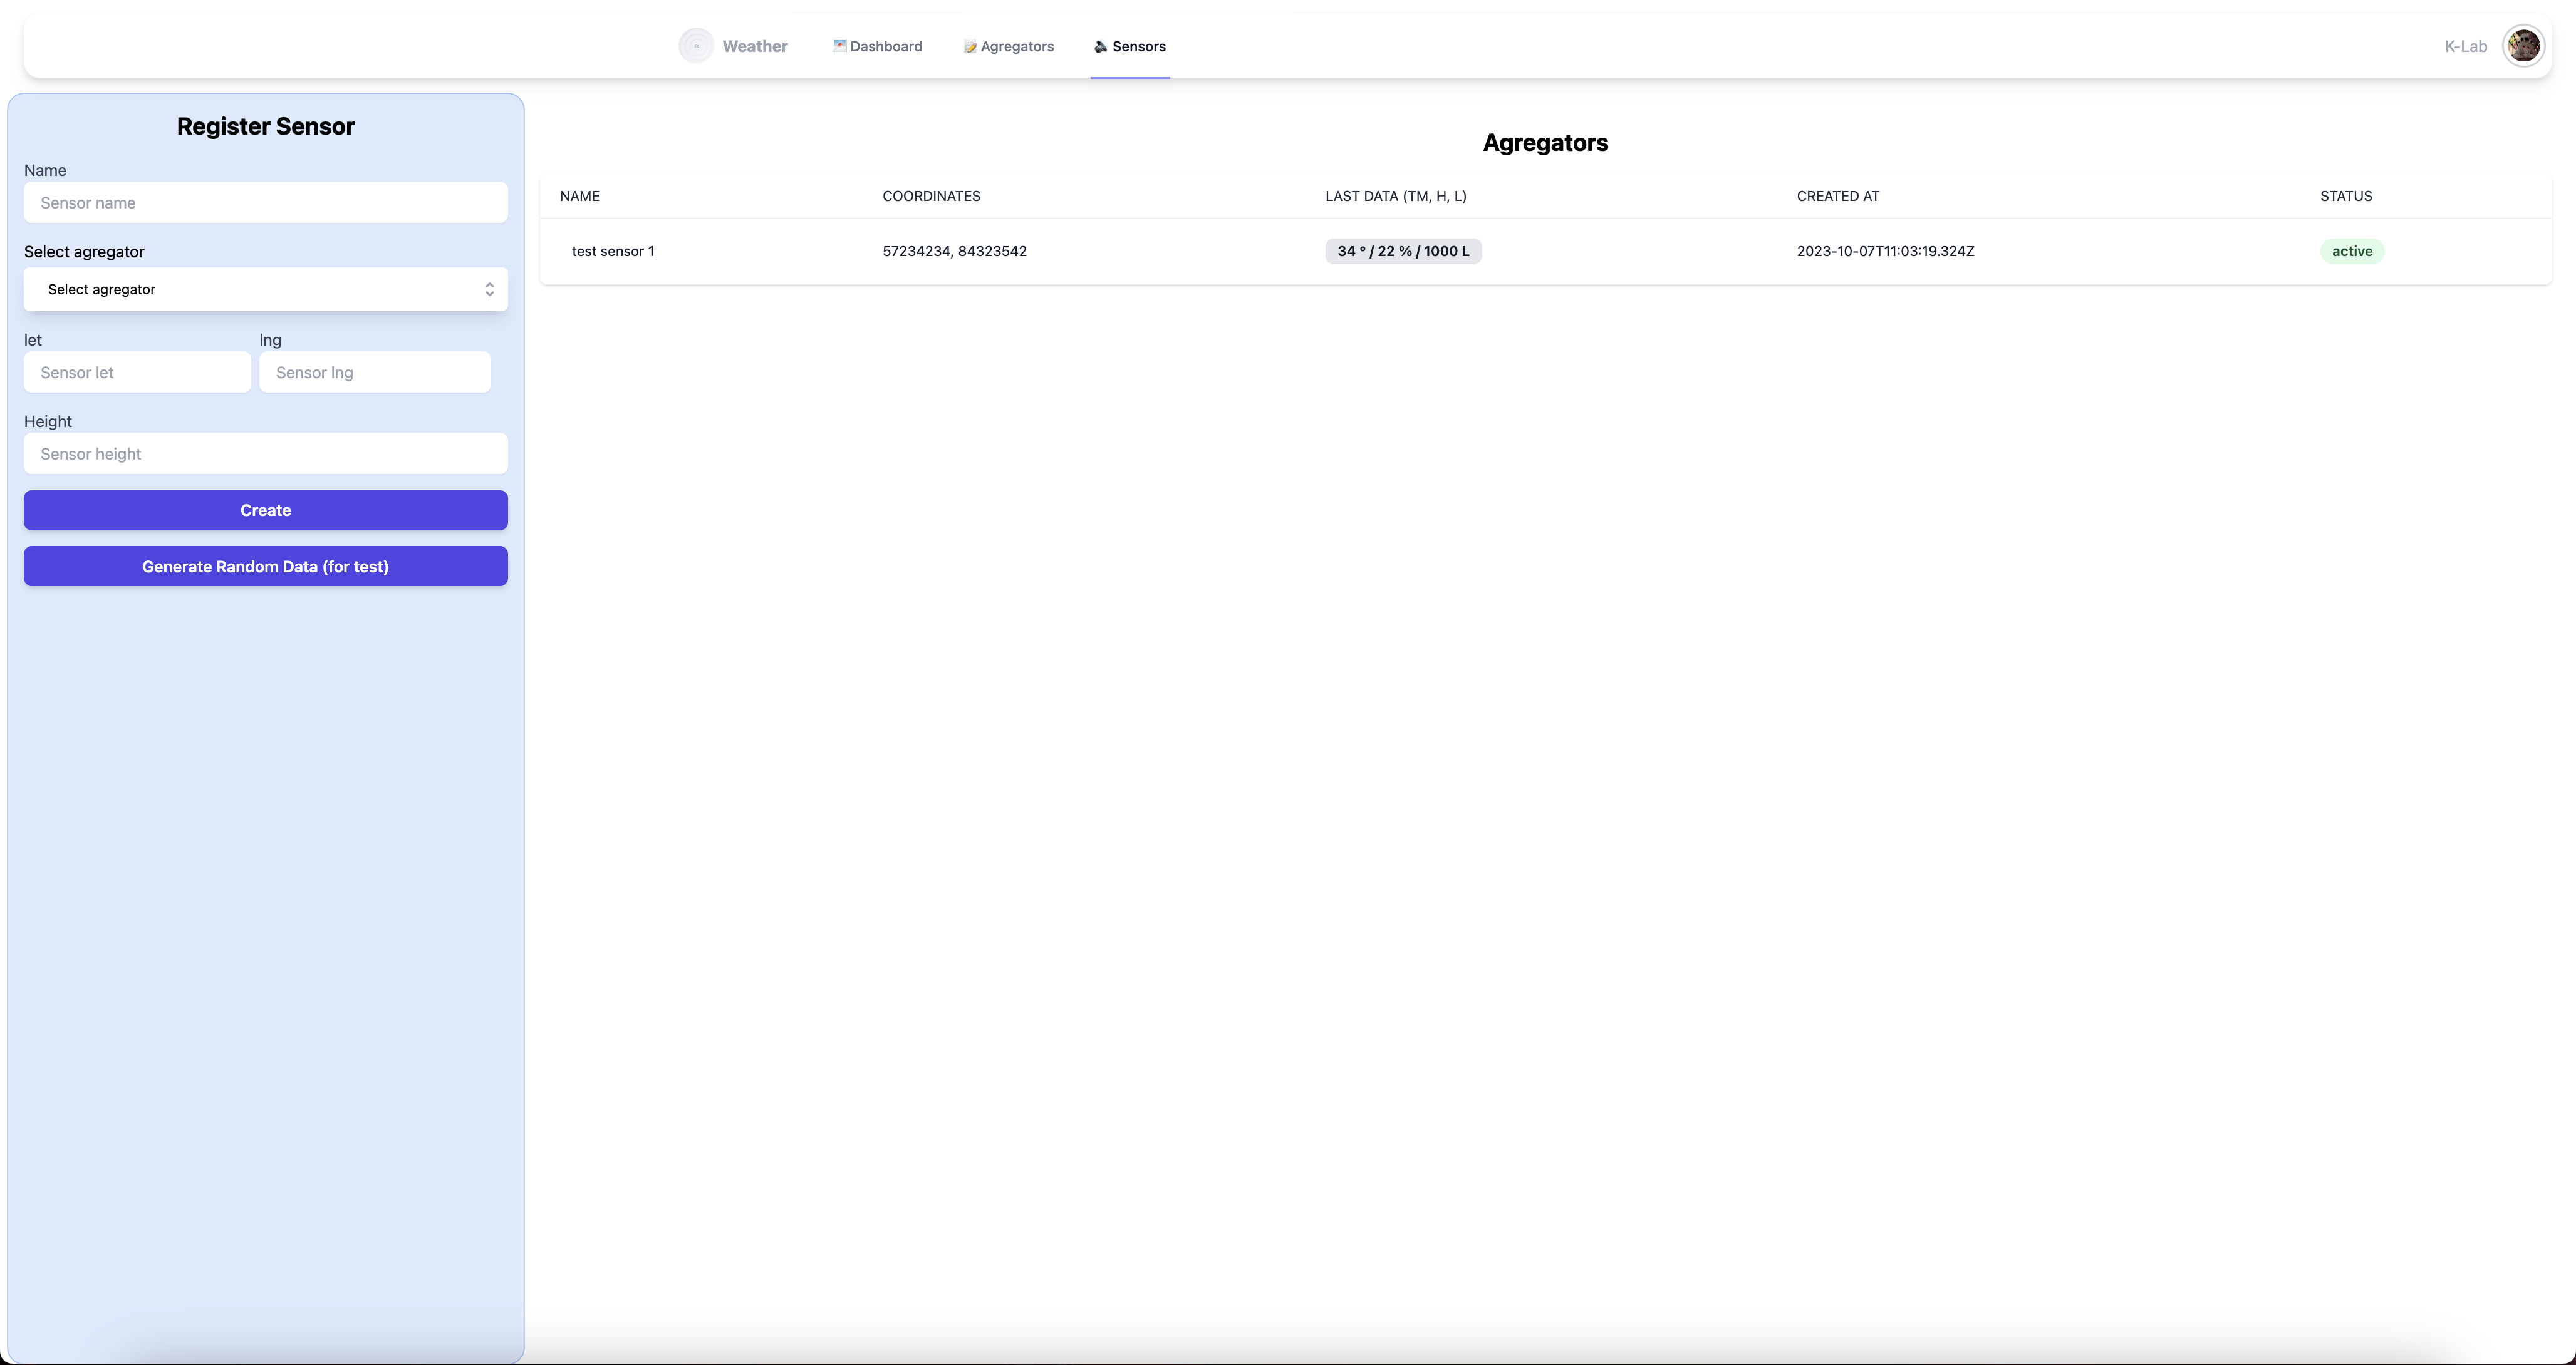Click the Sensor lng input field
This screenshot has height=1365, width=2576.
click(x=375, y=373)
